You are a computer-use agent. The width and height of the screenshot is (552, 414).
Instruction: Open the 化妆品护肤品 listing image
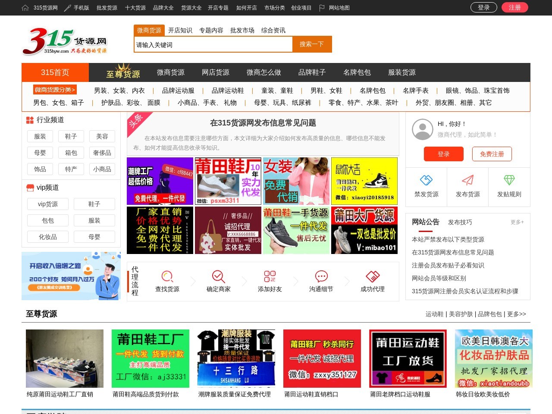tap(494, 358)
